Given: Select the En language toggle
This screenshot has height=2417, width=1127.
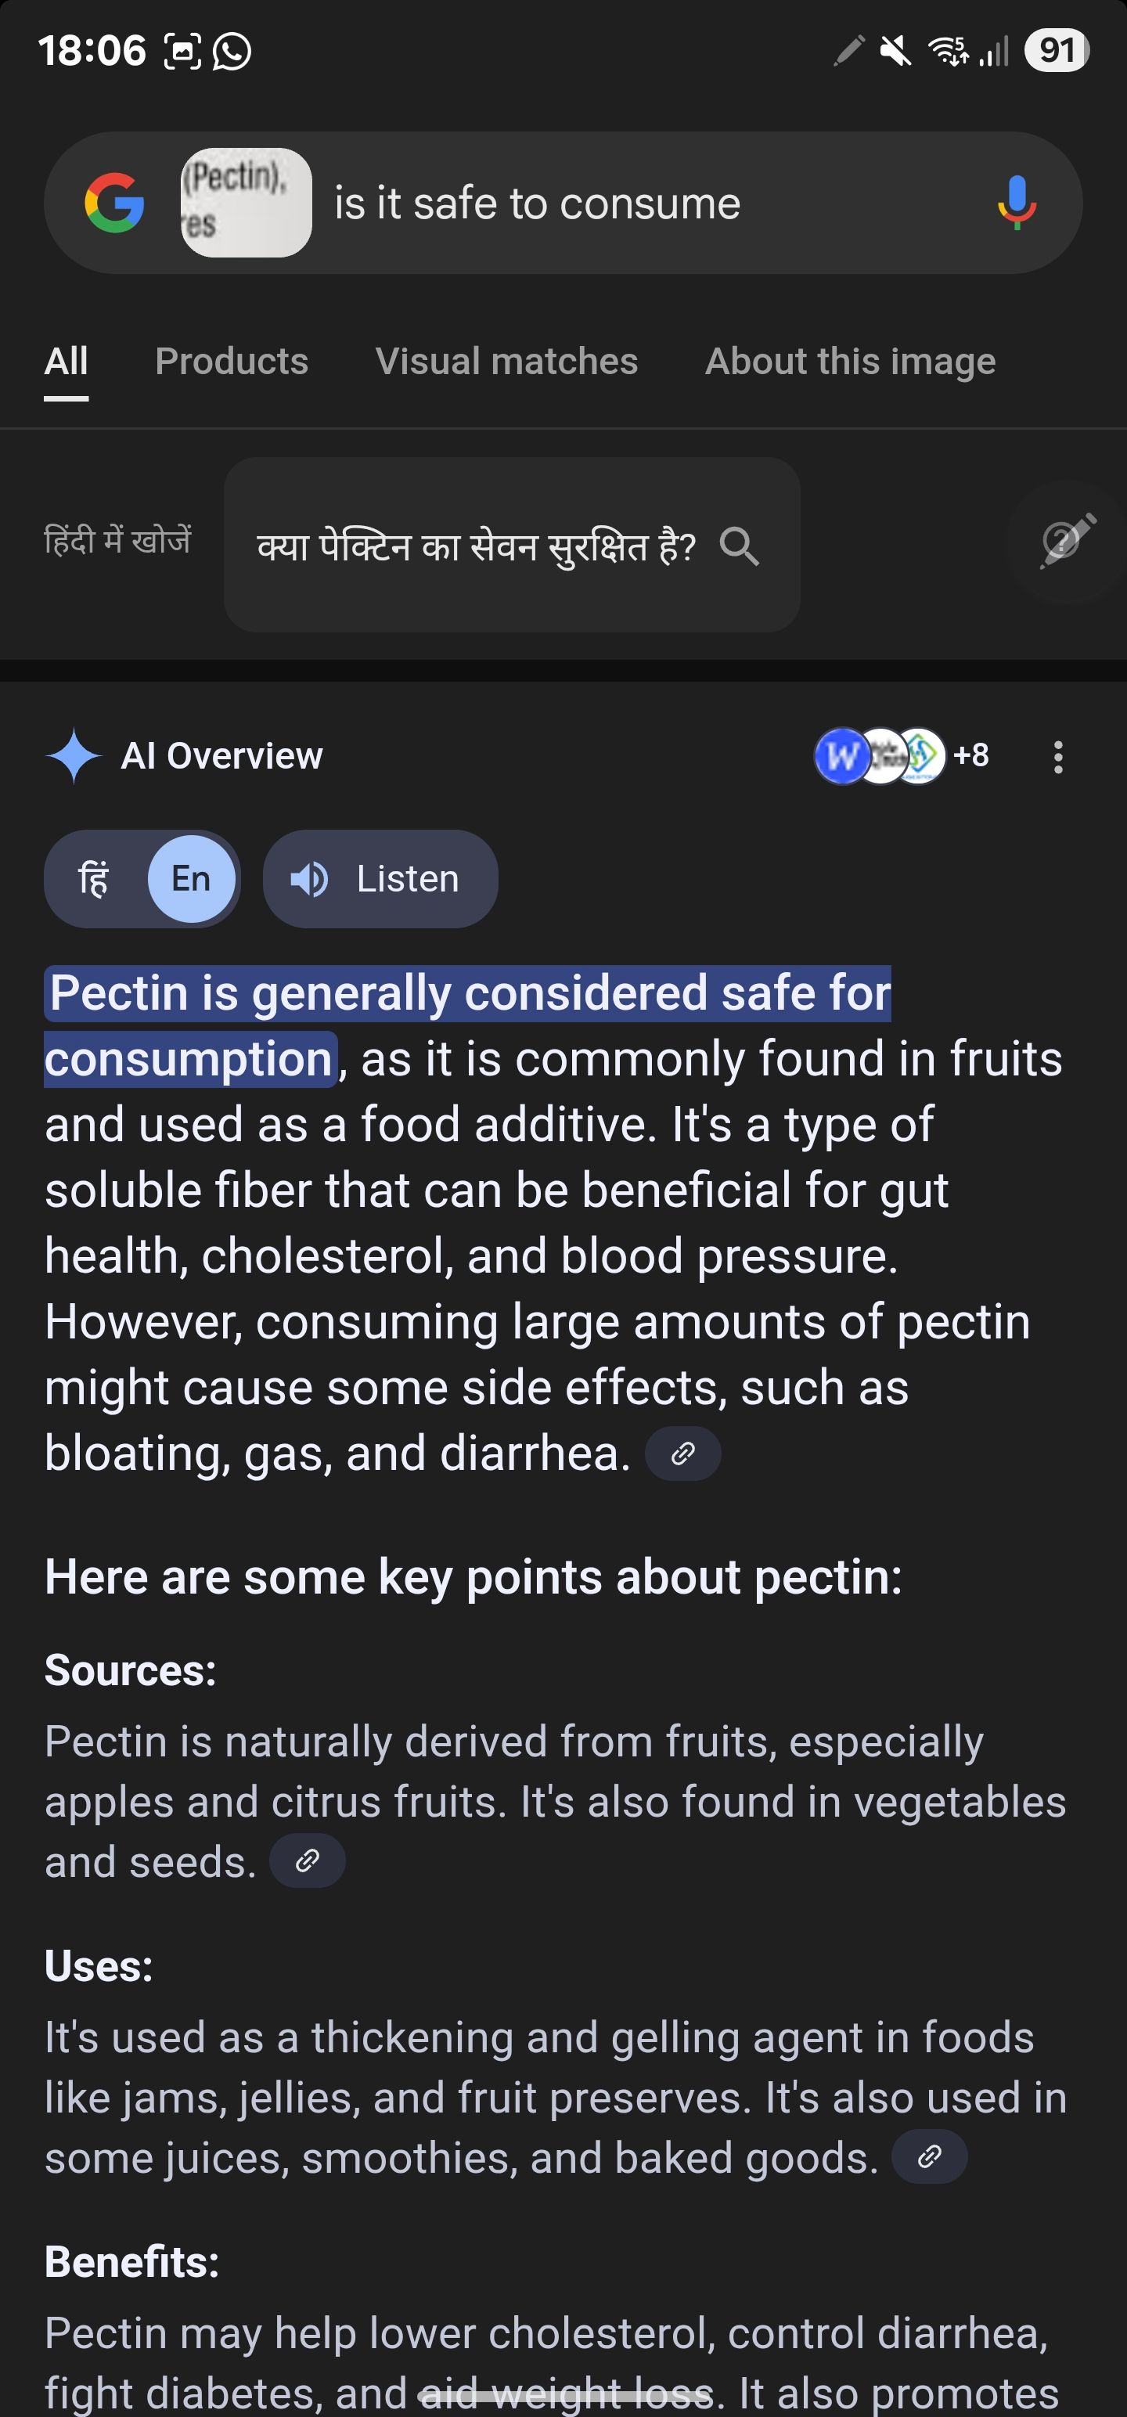Looking at the screenshot, I should tap(192, 879).
